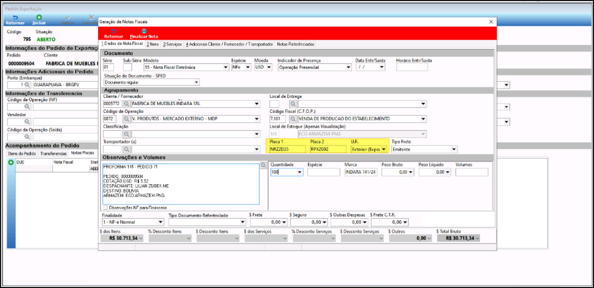Switch to the Dados da Nota Fiscal tab
594x288 pixels.
click(x=122, y=44)
